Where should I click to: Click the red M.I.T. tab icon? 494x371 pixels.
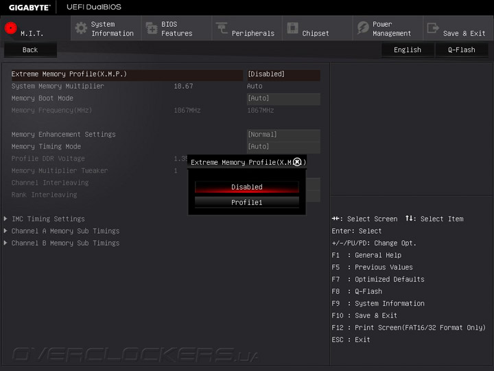pos(11,28)
